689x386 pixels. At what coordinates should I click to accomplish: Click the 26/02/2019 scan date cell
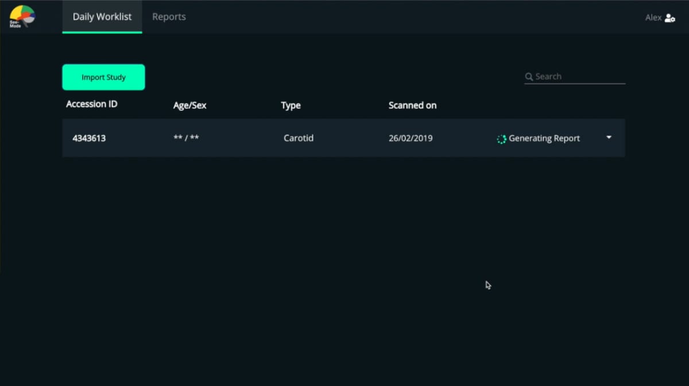coord(411,138)
